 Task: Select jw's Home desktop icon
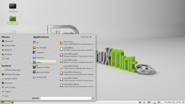pyautogui.click(x=13, y=20)
